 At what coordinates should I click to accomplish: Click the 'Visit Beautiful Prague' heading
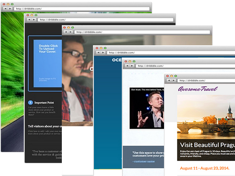click(208, 145)
